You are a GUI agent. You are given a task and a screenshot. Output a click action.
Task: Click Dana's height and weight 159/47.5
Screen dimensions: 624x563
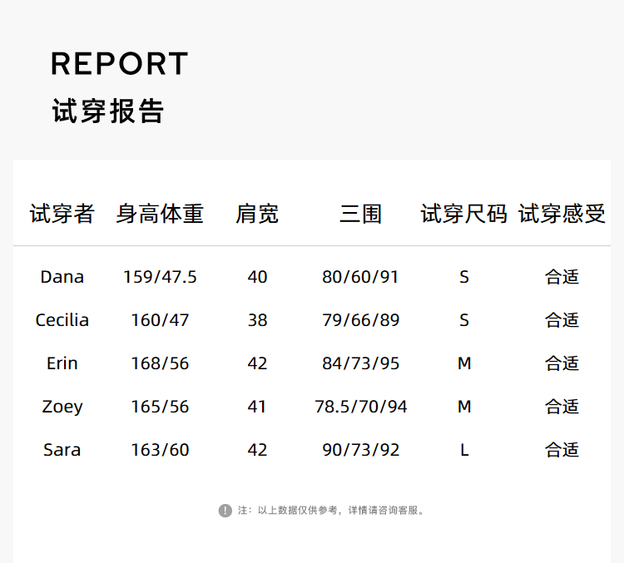[160, 277]
